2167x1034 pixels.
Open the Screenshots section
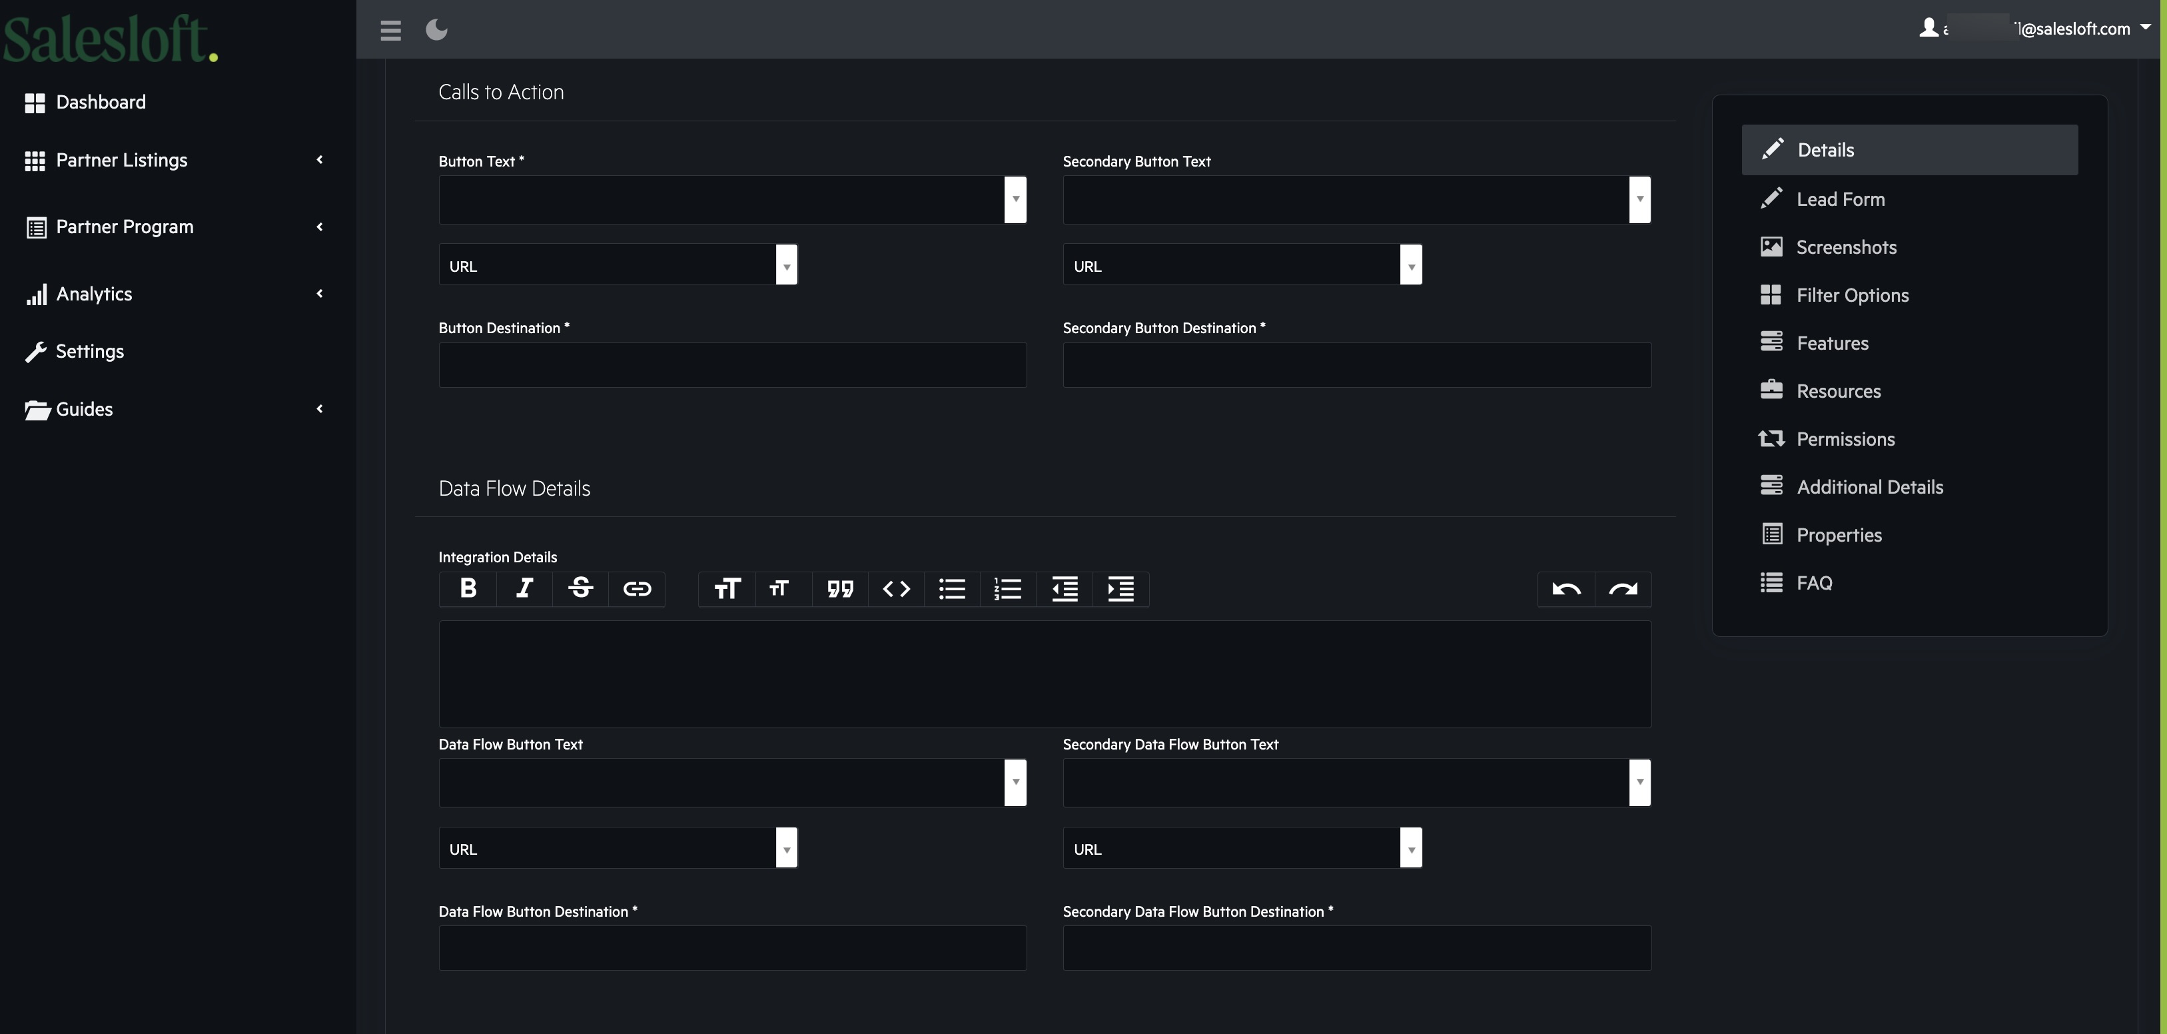pyautogui.click(x=1846, y=247)
